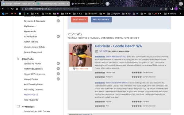This screenshot has height=115, width=184.
Task: Open the Courses bookmark folder
Action: coord(91,13)
